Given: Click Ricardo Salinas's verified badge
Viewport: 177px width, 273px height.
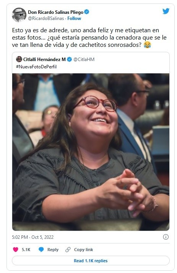Looking at the screenshot, I should click(87, 12).
